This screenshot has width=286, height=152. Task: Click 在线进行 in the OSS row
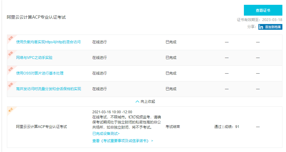[100, 73]
